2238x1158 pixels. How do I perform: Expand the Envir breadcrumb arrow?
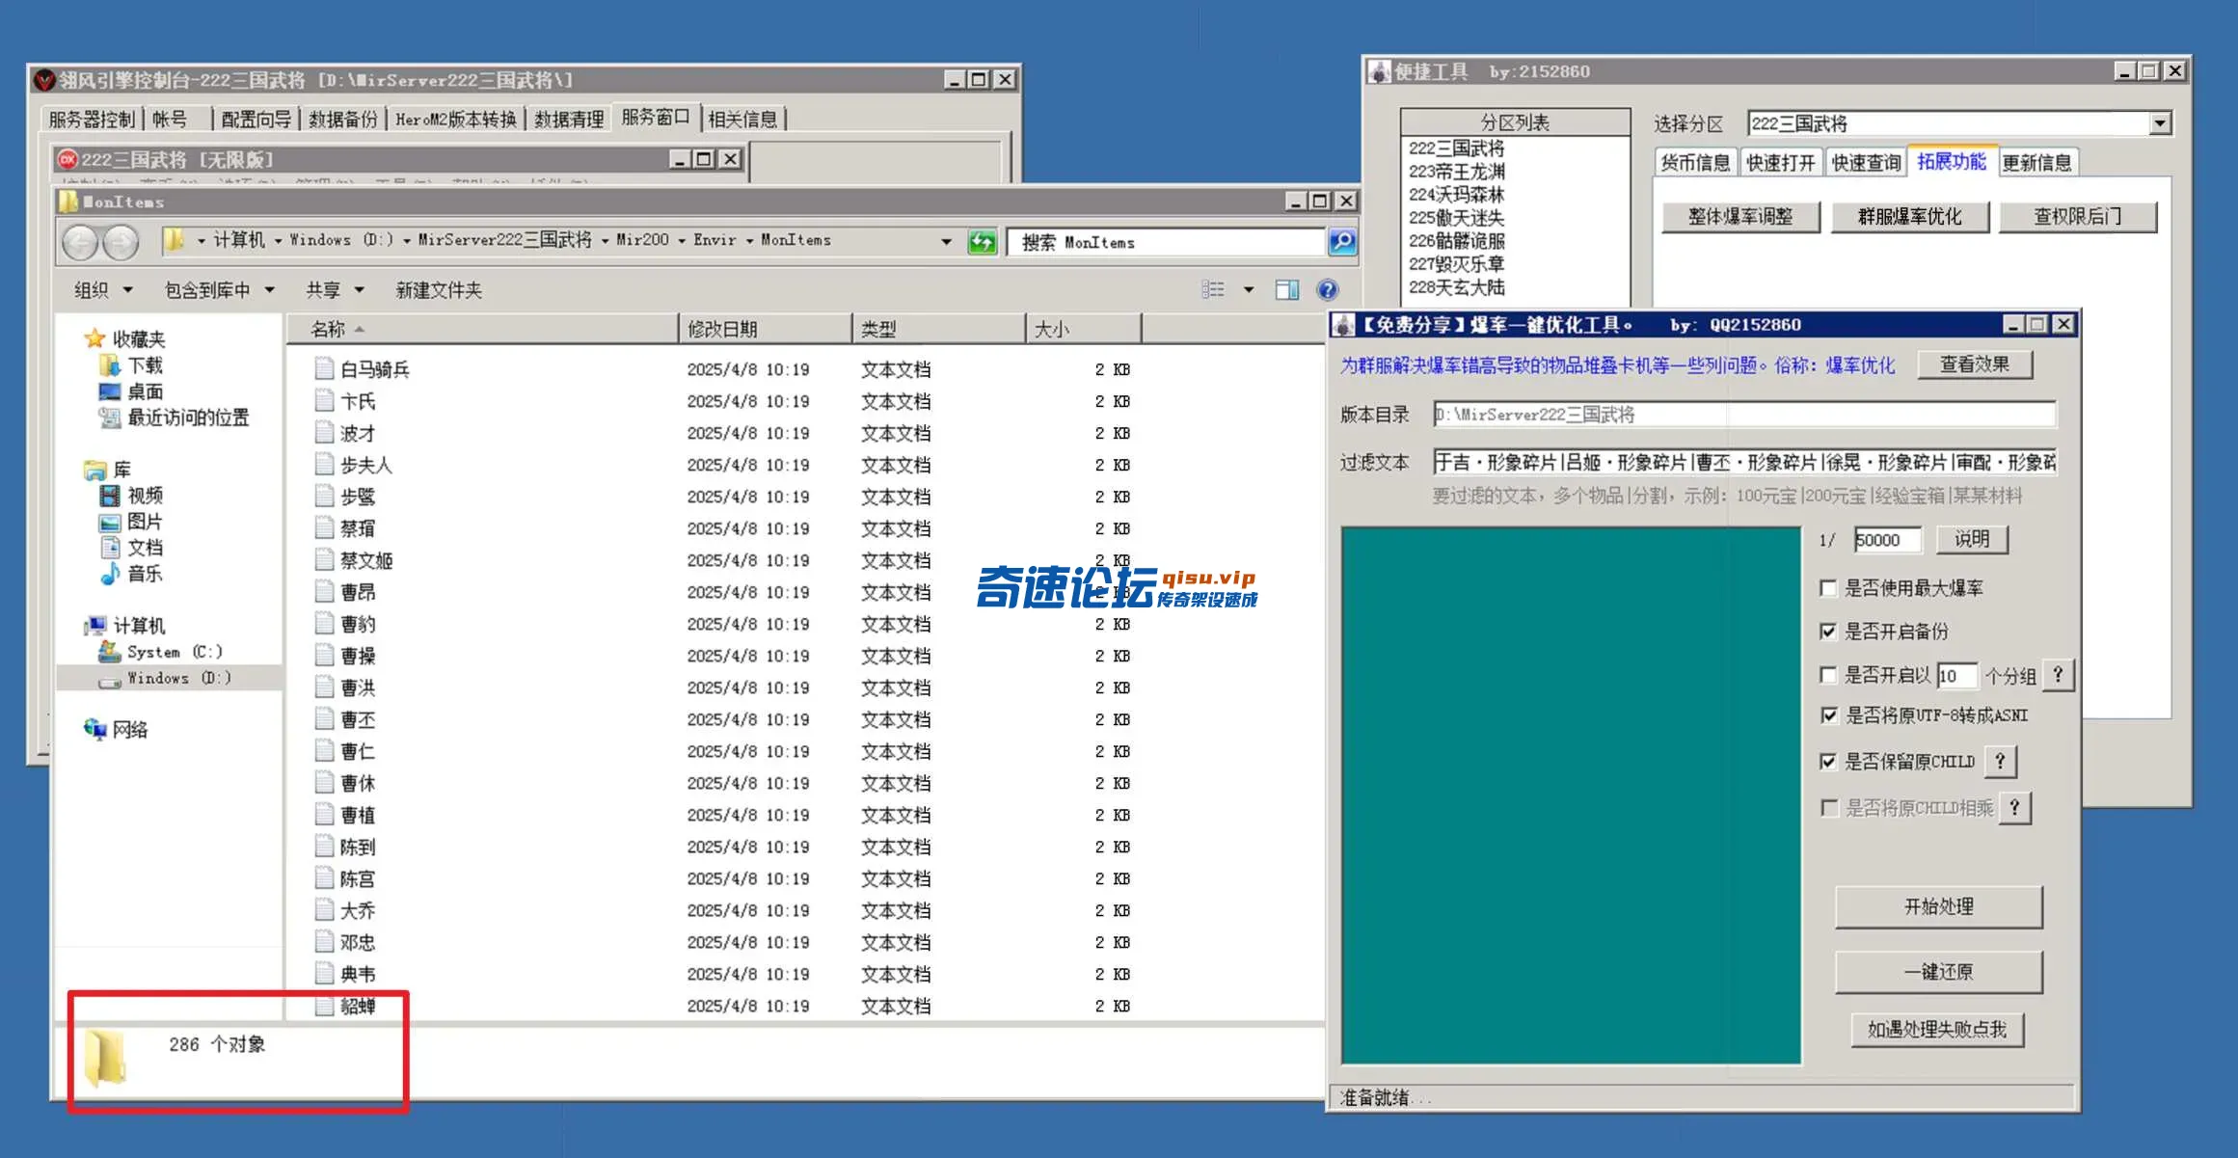coord(749,241)
